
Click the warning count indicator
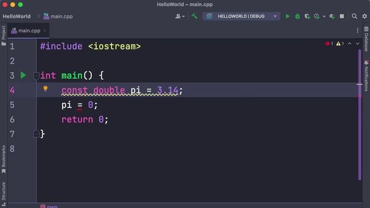[x=340, y=44]
